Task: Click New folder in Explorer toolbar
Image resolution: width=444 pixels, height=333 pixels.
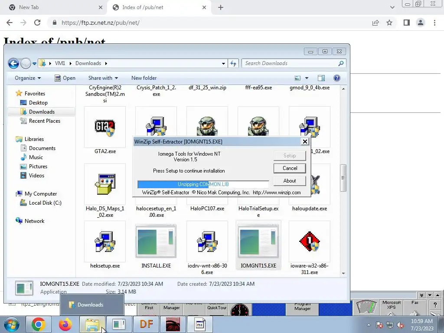Action: tap(144, 78)
